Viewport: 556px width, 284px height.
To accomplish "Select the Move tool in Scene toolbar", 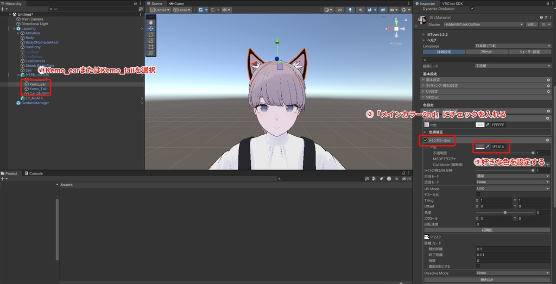I will pyautogui.click(x=151, y=28).
